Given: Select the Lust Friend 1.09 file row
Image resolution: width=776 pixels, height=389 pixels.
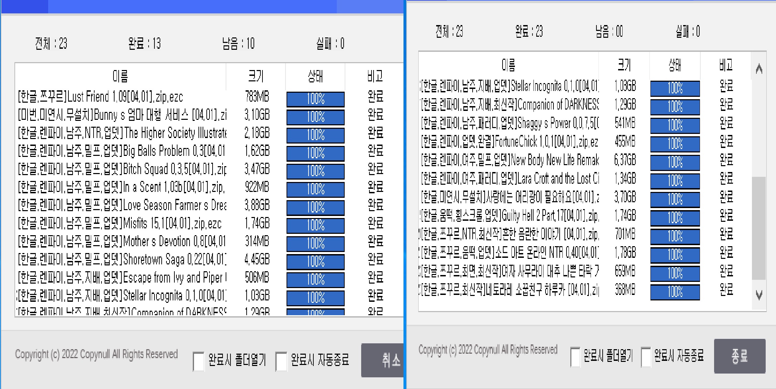Looking at the screenshot, I should click(100, 97).
